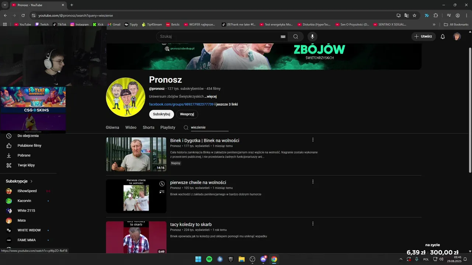Image resolution: width=472 pixels, height=265 pixels.
Task: Open the All Bookmarks folder
Action: click(x=456, y=25)
